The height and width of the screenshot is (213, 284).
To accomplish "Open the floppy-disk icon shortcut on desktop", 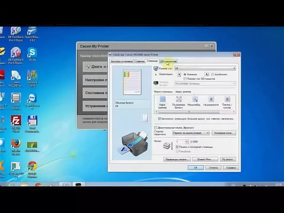I will [32, 123].
